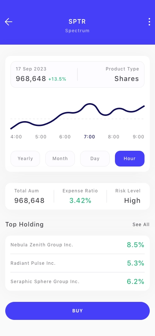Choose the Day range option

pos(95,159)
